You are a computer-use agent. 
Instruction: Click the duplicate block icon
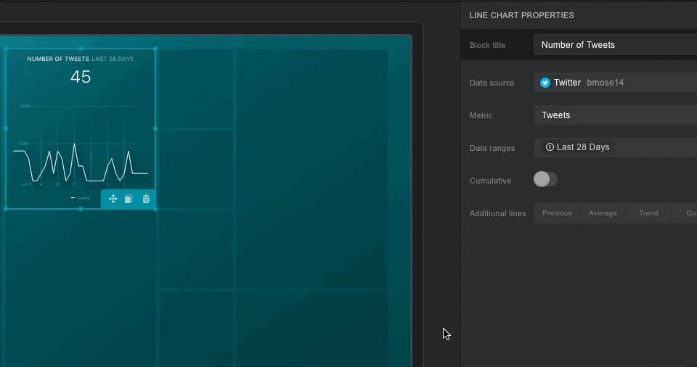coord(129,199)
